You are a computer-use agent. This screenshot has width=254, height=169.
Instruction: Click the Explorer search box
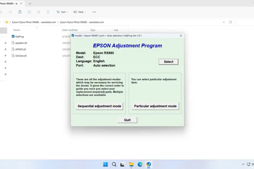pyautogui.click(x=245, y=22)
